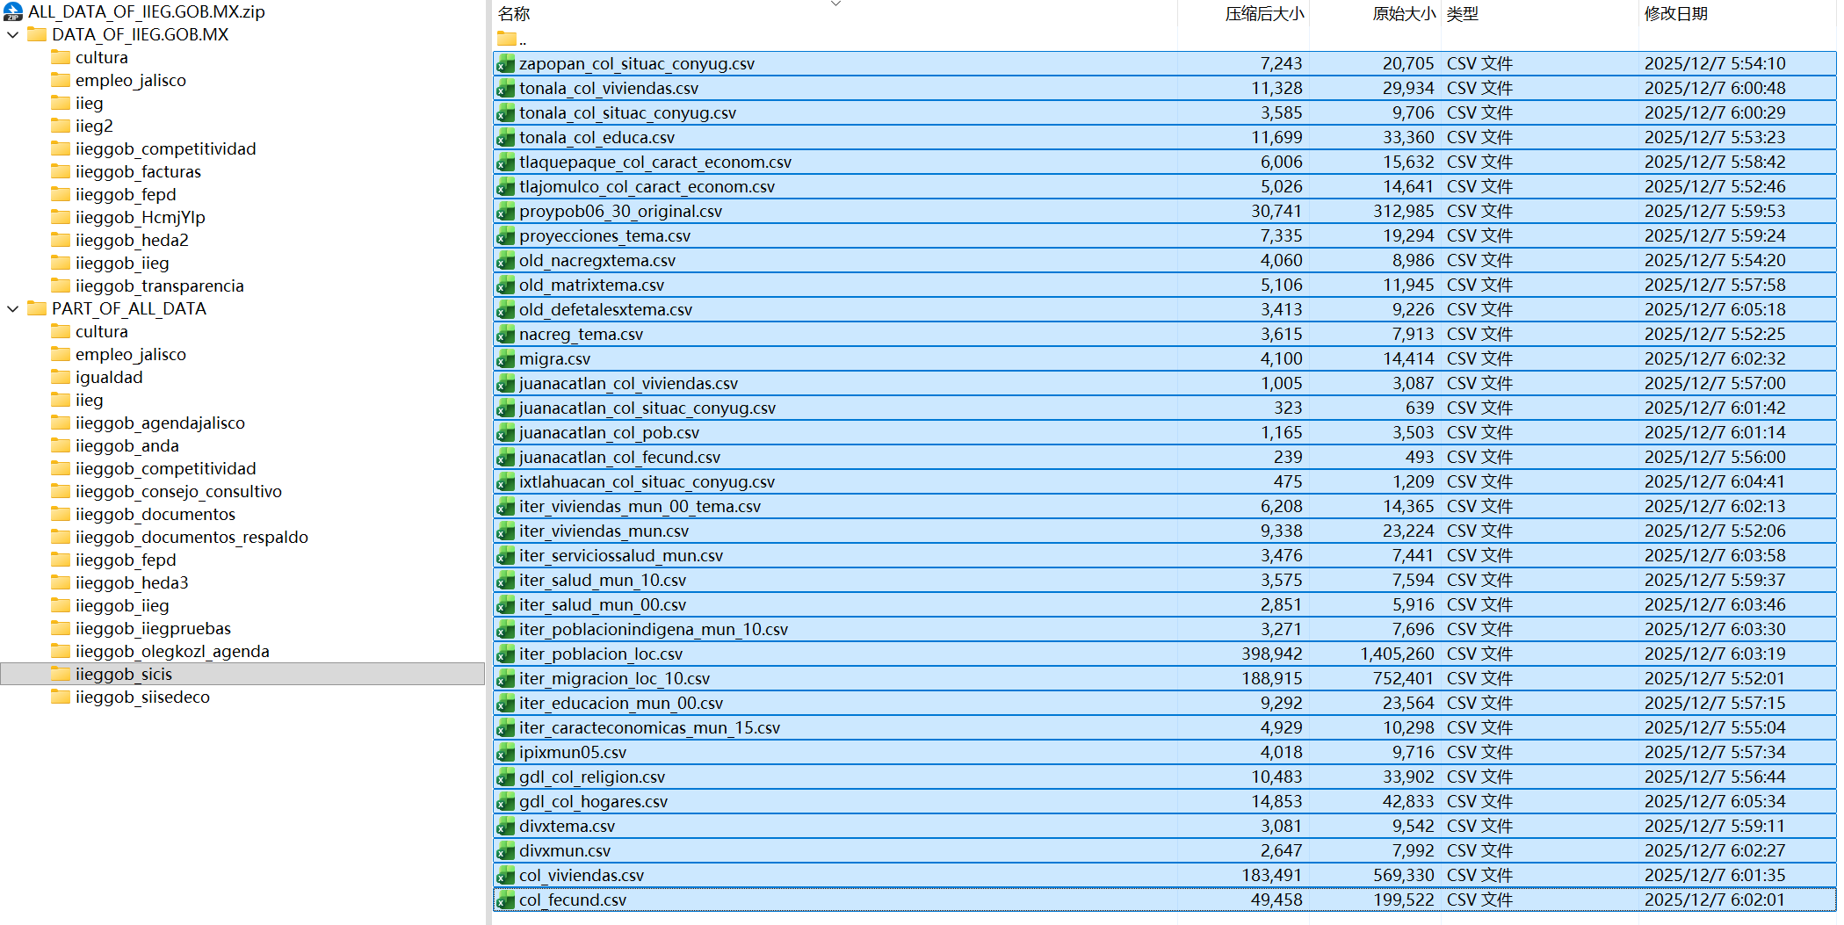1844x925 pixels.
Task: Click the folder icon of ieggob_sicis
Action: (x=61, y=674)
